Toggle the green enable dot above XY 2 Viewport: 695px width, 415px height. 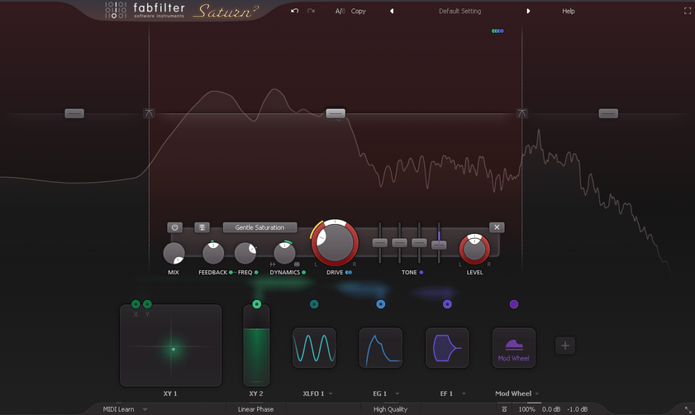(x=257, y=304)
